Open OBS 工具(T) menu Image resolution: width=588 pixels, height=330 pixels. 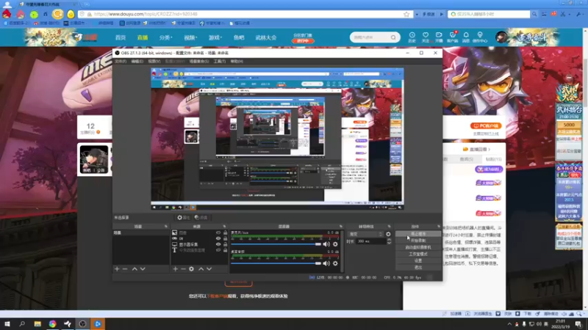point(219,61)
